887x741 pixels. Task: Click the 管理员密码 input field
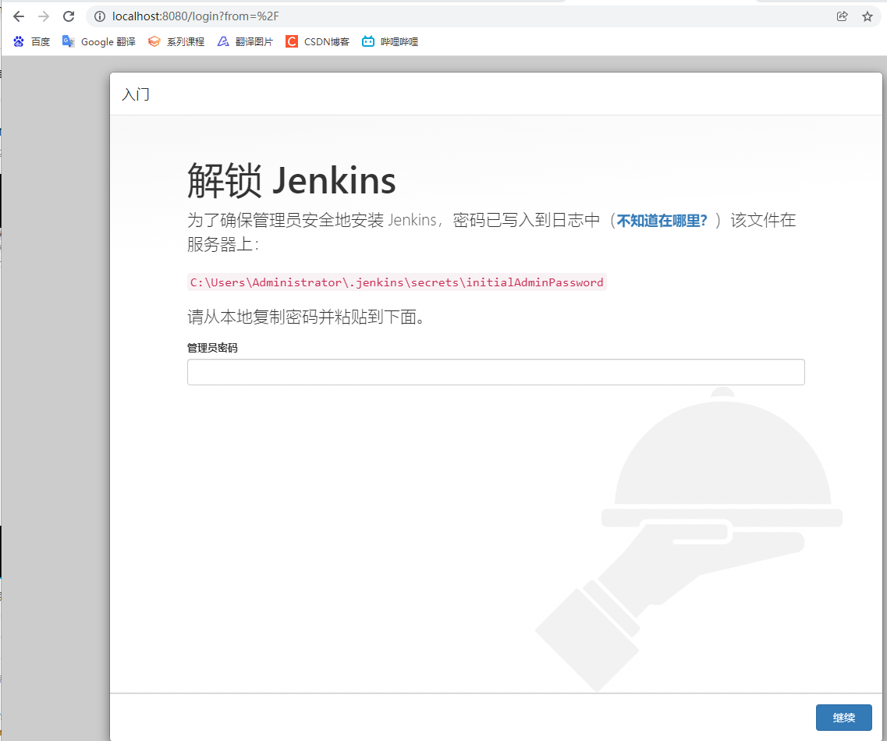495,372
